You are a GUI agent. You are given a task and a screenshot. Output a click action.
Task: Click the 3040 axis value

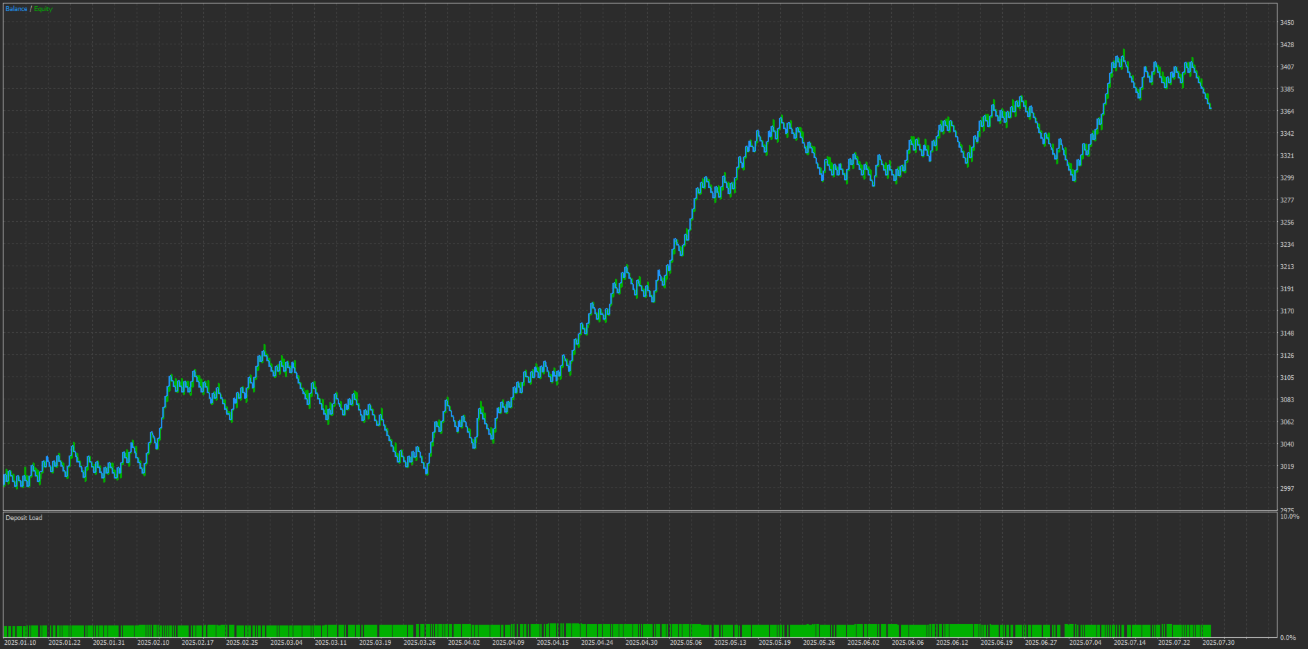coord(1287,444)
